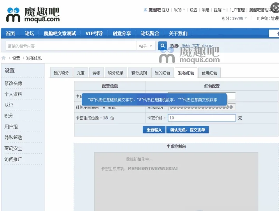The width and height of the screenshot is (279, 211).
Task: Click the search content input box
Action: point(71,46)
